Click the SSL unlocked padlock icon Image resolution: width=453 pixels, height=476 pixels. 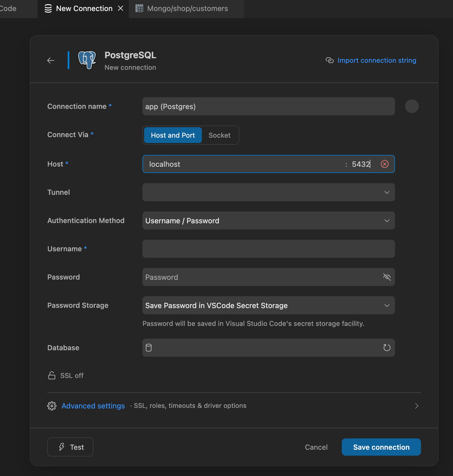pos(52,375)
